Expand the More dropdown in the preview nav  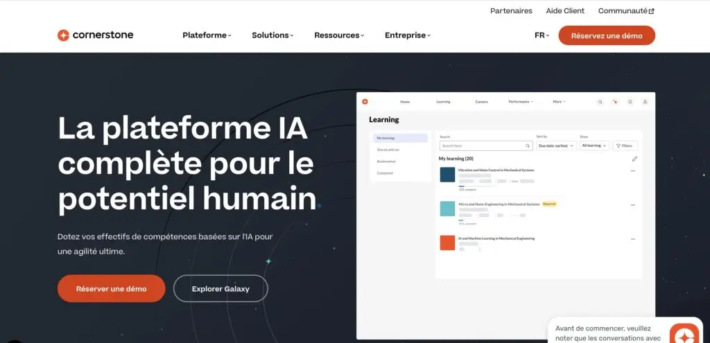coord(560,102)
